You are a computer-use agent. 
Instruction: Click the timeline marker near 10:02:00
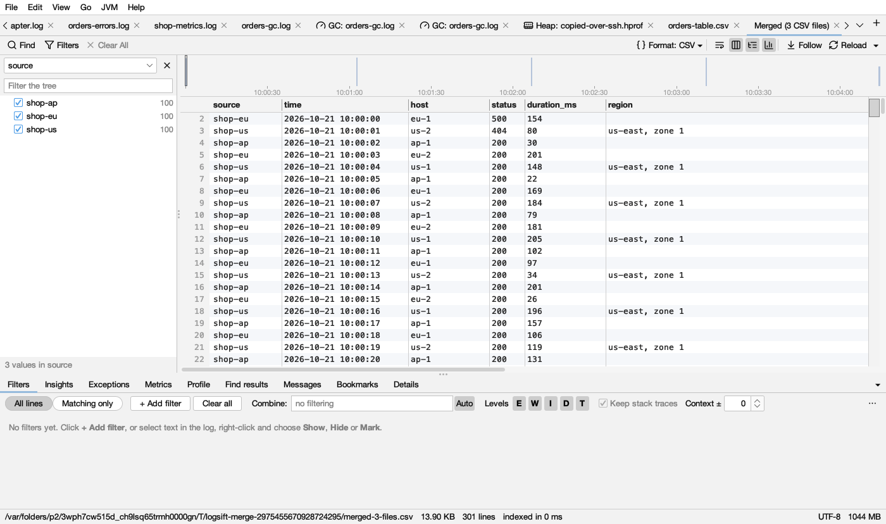coord(531,72)
